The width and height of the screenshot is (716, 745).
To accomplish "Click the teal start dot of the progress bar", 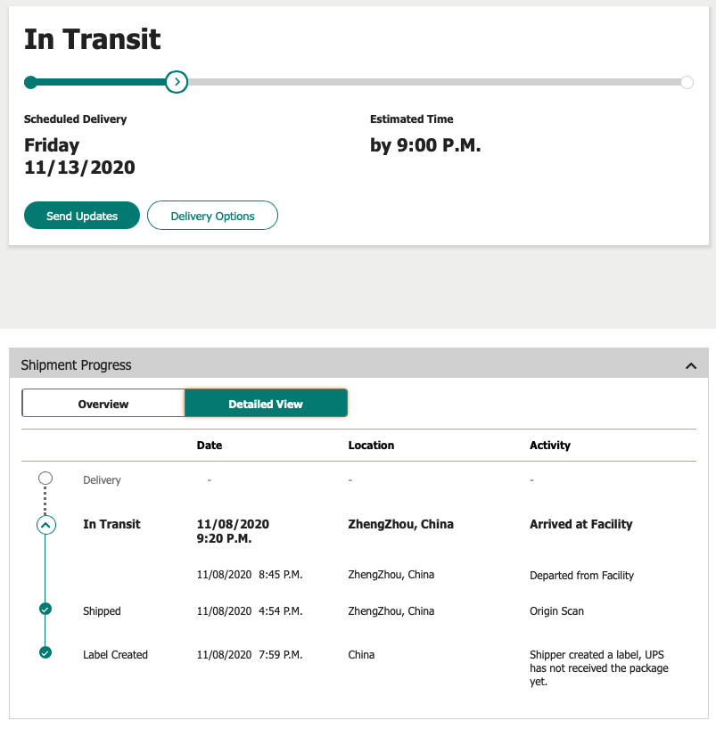I will point(30,83).
